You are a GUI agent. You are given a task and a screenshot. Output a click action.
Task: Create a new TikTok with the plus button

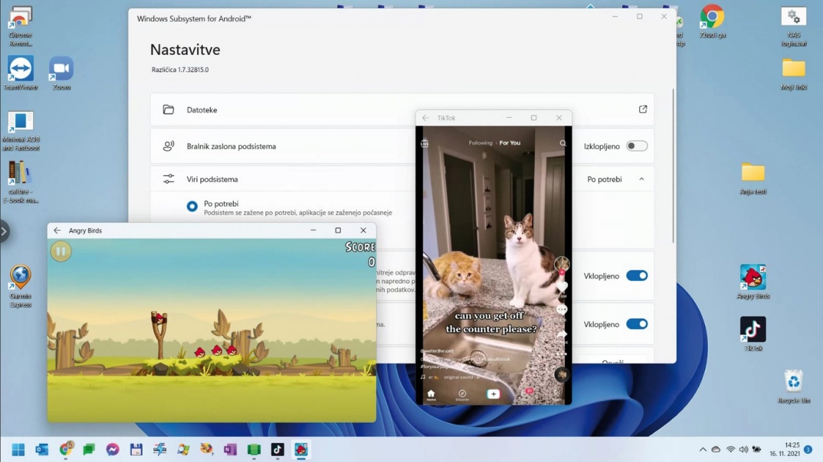click(x=493, y=394)
